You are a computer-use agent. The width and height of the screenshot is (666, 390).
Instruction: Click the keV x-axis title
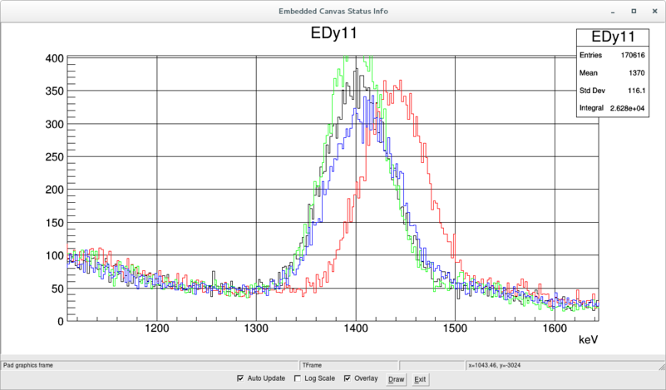point(589,341)
